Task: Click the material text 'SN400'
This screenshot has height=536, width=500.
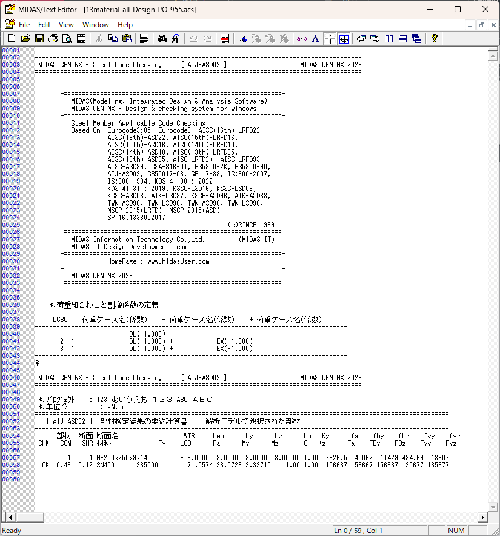Action: [x=105, y=465]
